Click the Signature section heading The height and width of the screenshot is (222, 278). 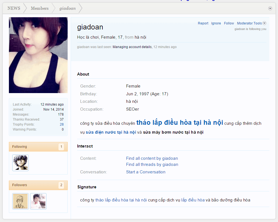(x=87, y=187)
